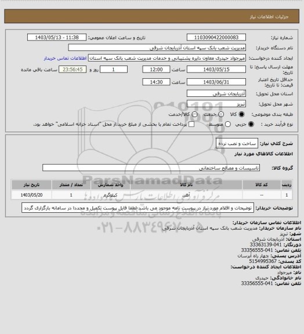Click the postal code 5154995367
304x334 pixels.
(x=263, y=261)
